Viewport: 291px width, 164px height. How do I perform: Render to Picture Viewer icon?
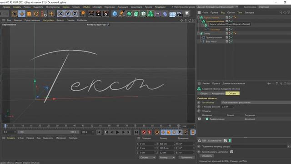[x=98, y=14]
